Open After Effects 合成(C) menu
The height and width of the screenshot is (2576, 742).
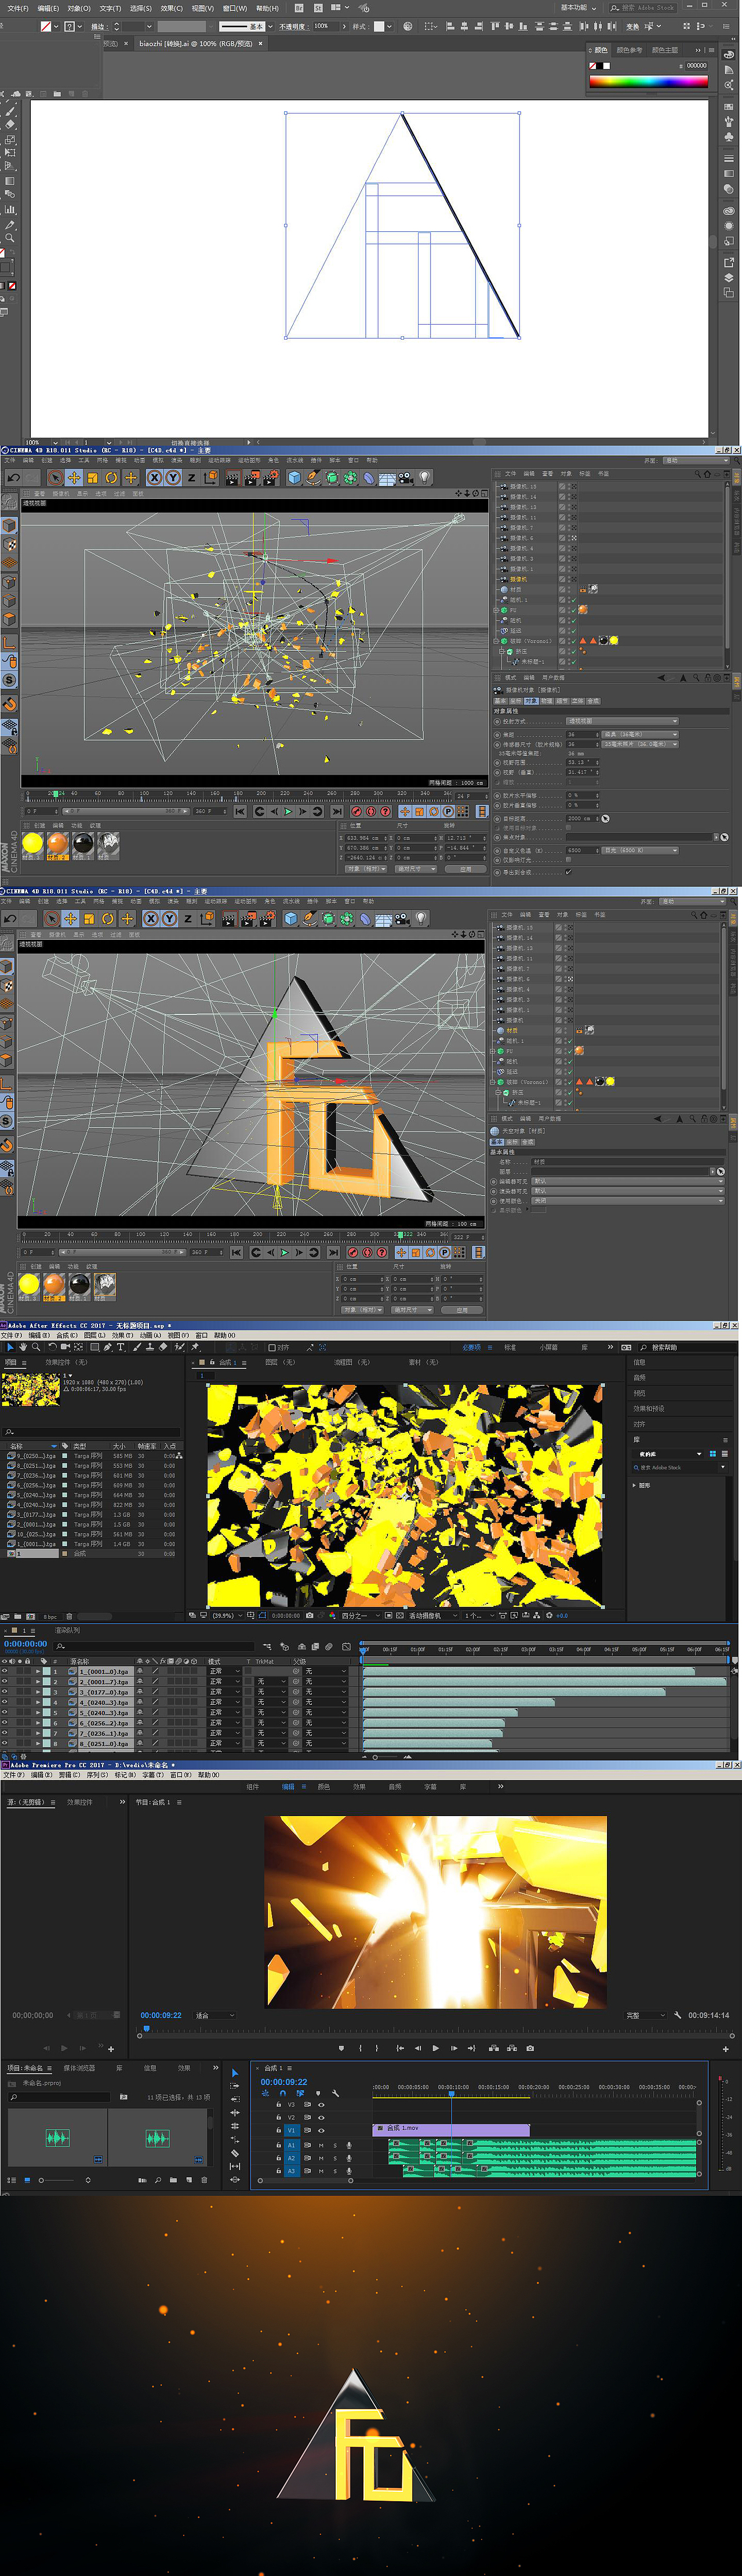(x=66, y=1335)
